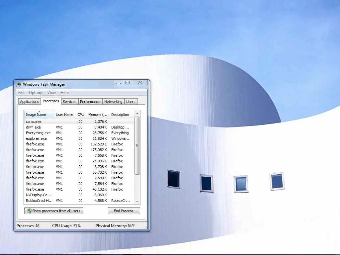Click the 11,824 K memory value
Image resolution: width=340 pixels, height=255 pixels.
coord(100,138)
